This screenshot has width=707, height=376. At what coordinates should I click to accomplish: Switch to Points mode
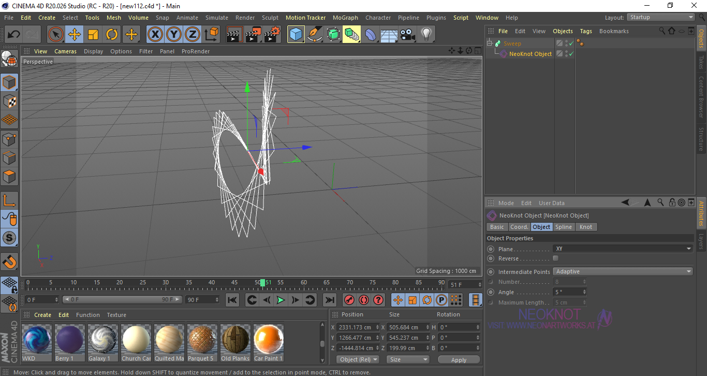pyautogui.click(x=9, y=139)
